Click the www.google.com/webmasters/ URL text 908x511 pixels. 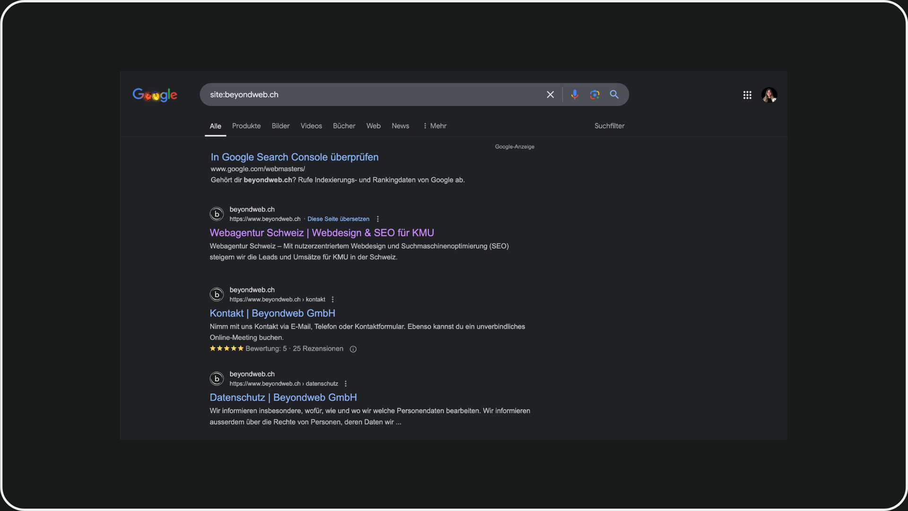[258, 169]
